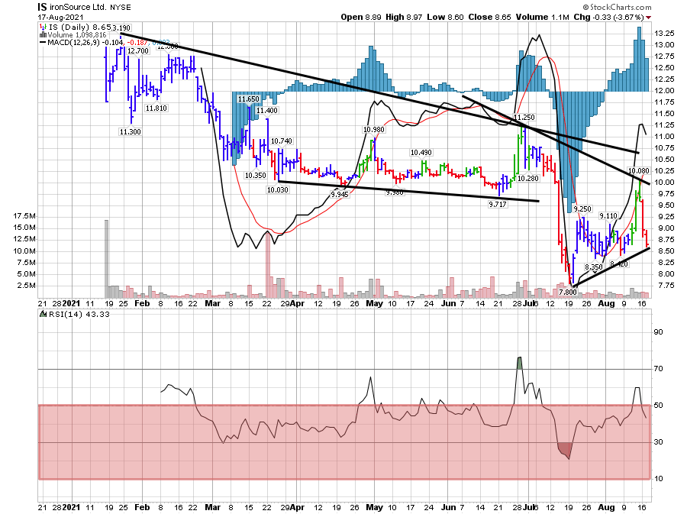
Task: Select the dark red oversold RSI dip
Action: tap(565, 450)
